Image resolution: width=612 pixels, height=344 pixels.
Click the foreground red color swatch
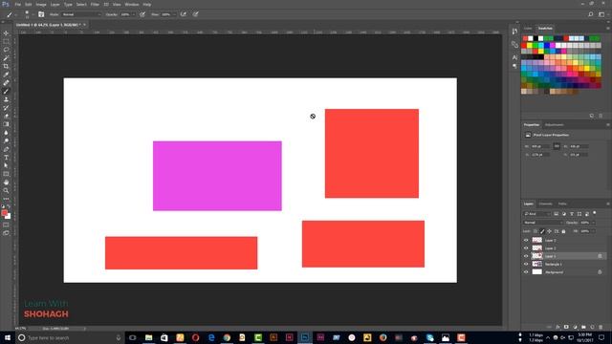(4, 213)
